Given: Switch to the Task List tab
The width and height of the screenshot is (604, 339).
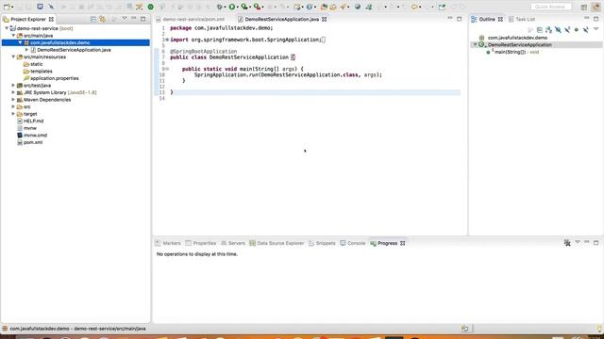Looking at the screenshot, I should click(x=522, y=19).
